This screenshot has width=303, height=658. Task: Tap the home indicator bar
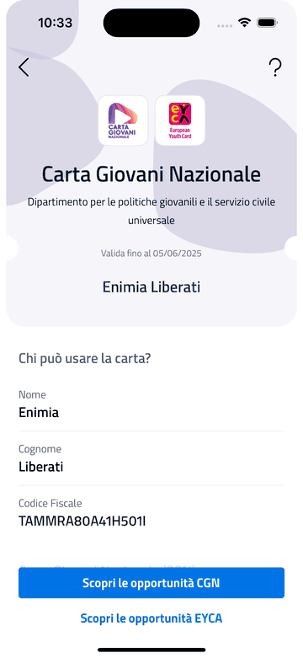pyautogui.click(x=151, y=650)
